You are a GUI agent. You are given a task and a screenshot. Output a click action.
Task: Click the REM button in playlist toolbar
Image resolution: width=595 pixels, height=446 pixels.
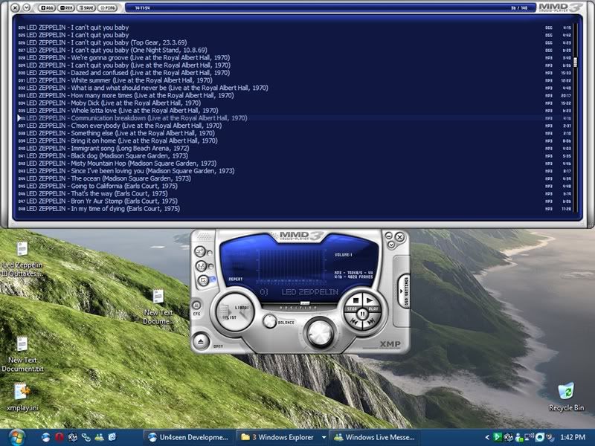click(x=66, y=7)
